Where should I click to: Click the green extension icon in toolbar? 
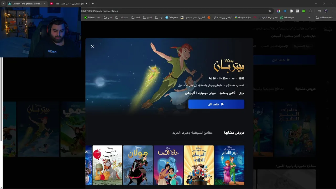[x=304, y=11]
